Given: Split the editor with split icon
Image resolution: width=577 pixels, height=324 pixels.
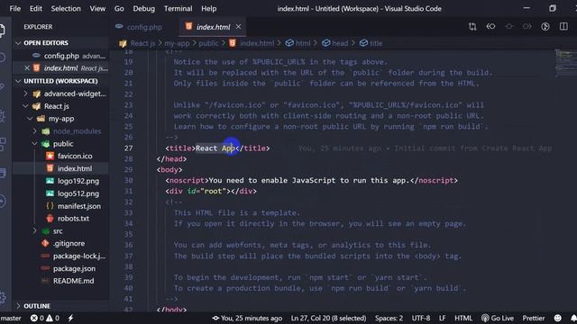Looking at the screenshot, I should coord(563,26).
